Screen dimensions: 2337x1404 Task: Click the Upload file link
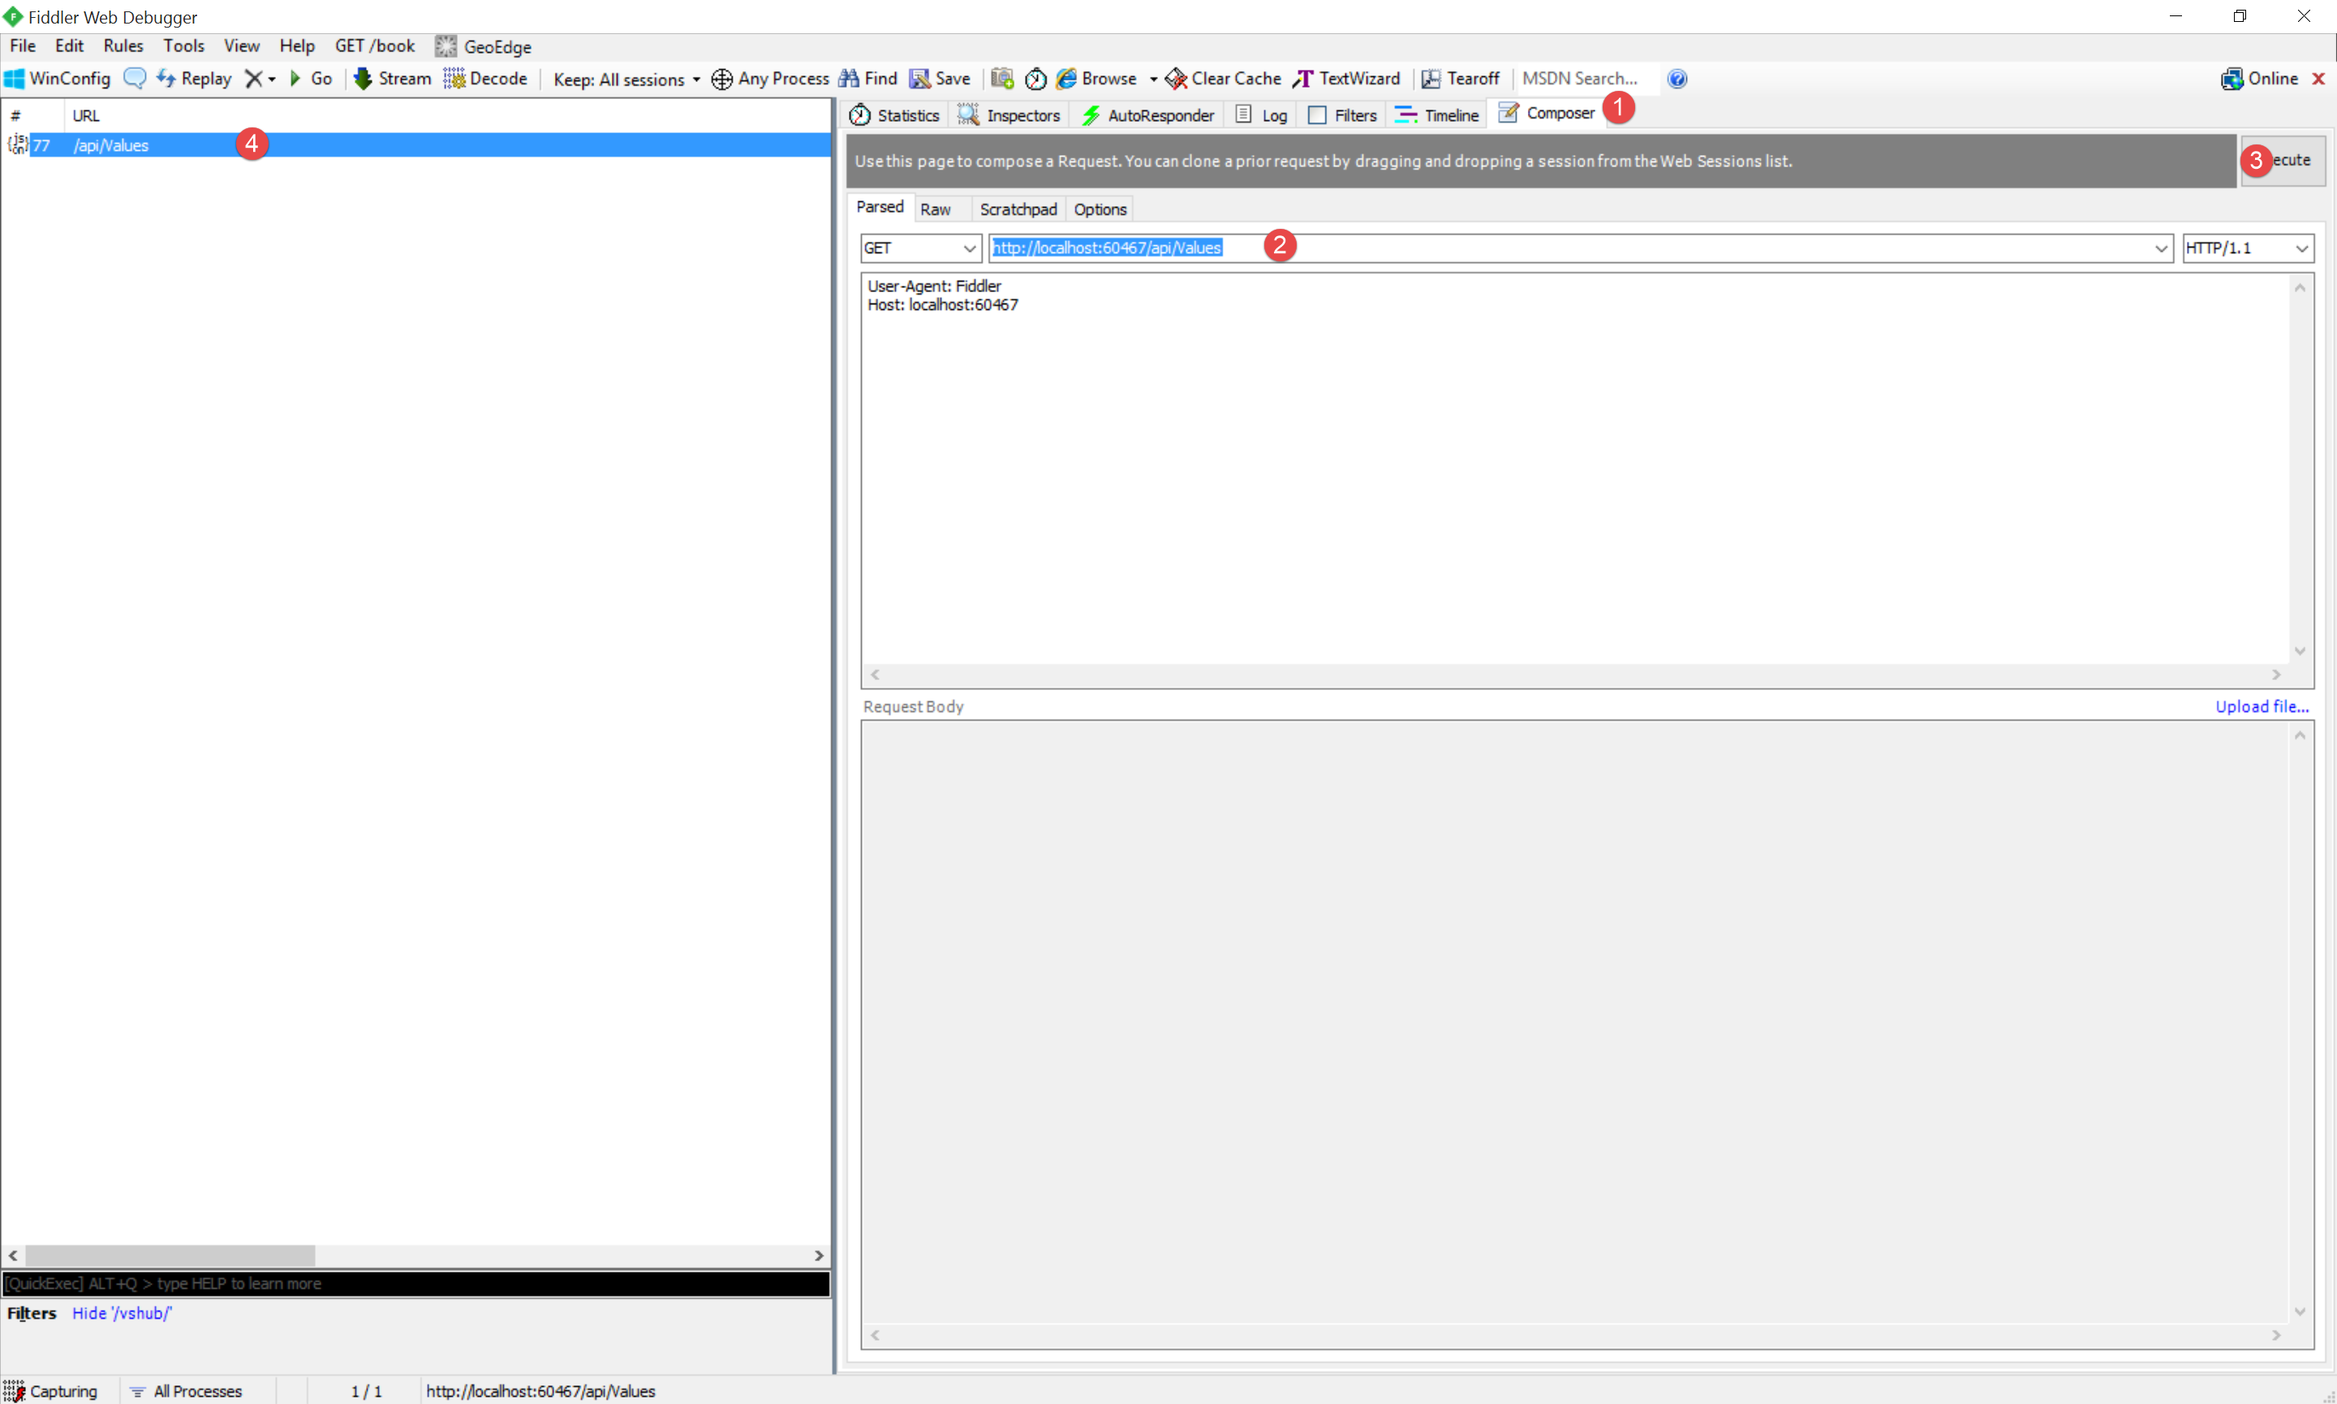coord(2262,706)
